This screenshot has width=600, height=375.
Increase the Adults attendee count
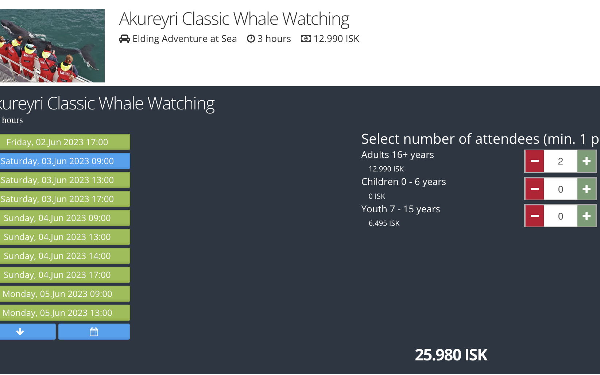[x=587, y=161]
